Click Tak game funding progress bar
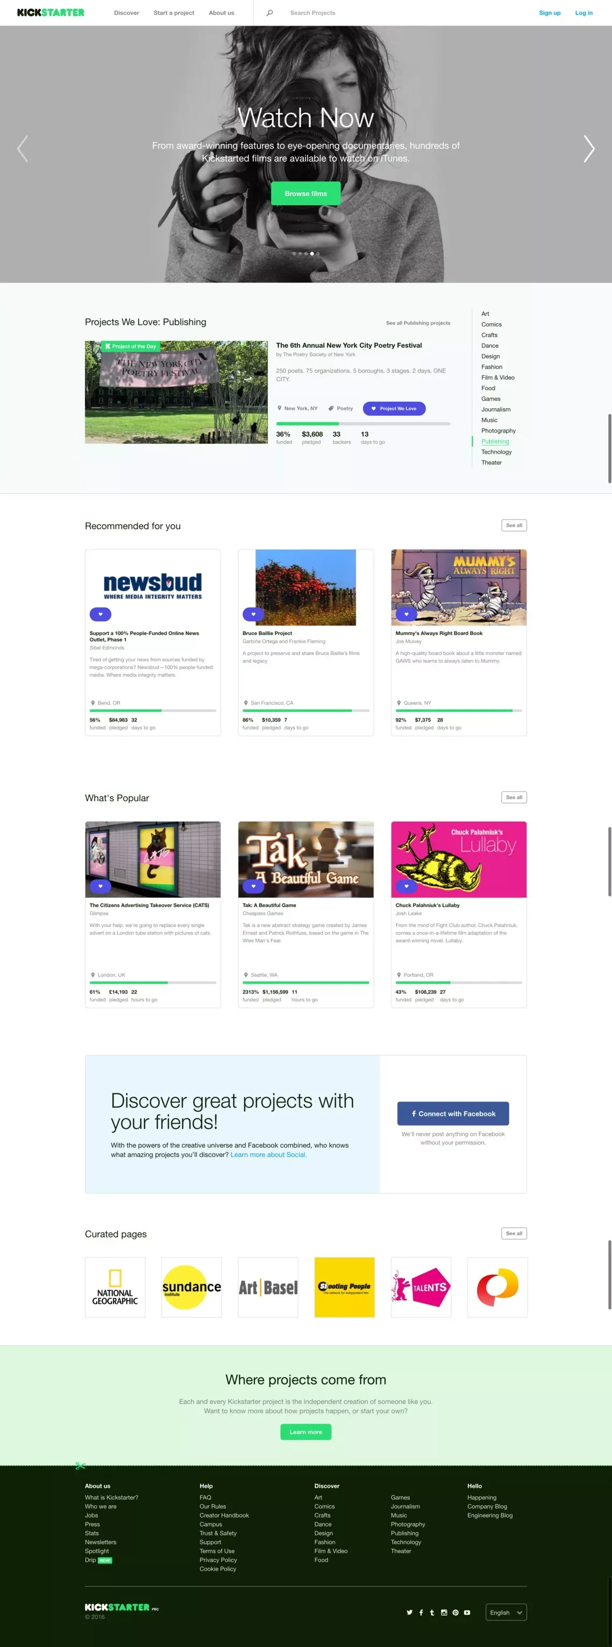Viewport: 612px width, 1647px height. [x=305, y=982]
